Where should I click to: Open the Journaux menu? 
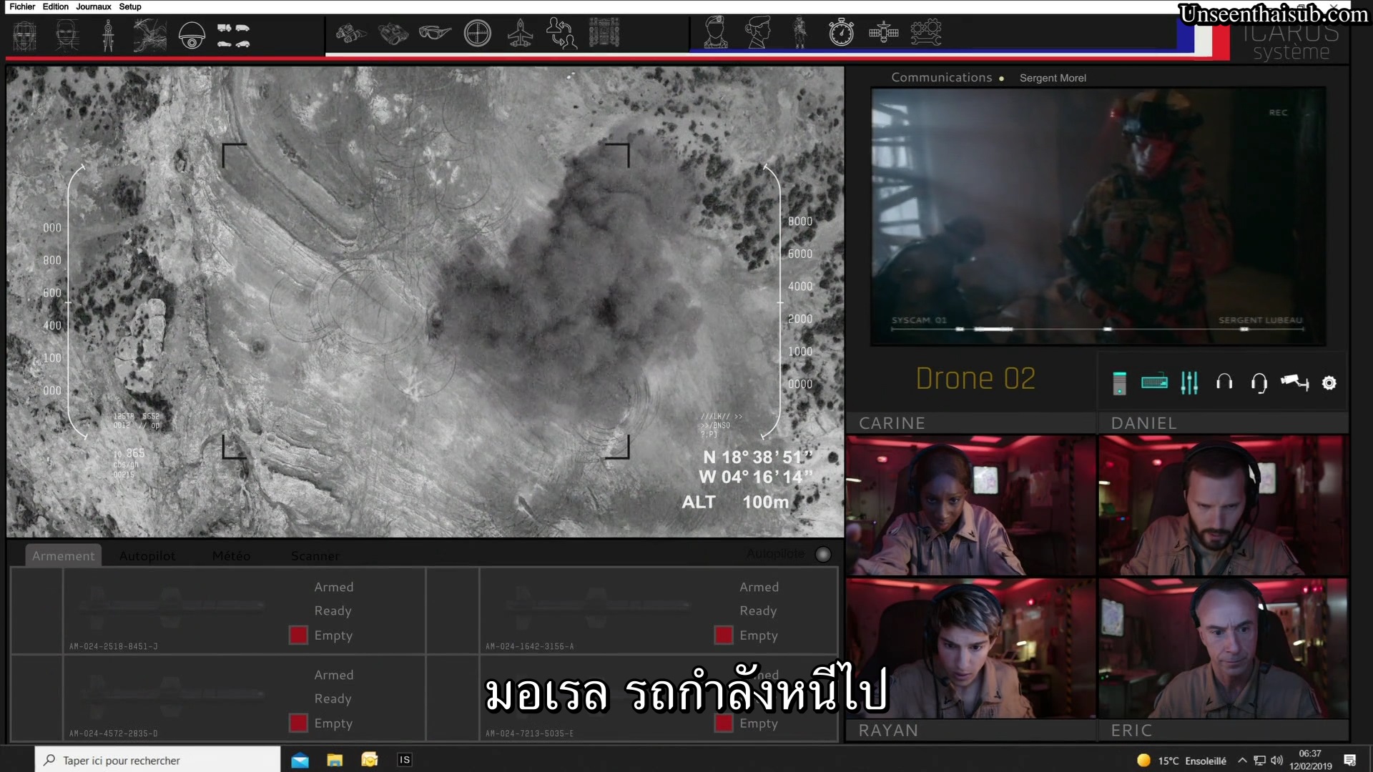(x=94, y=6)
